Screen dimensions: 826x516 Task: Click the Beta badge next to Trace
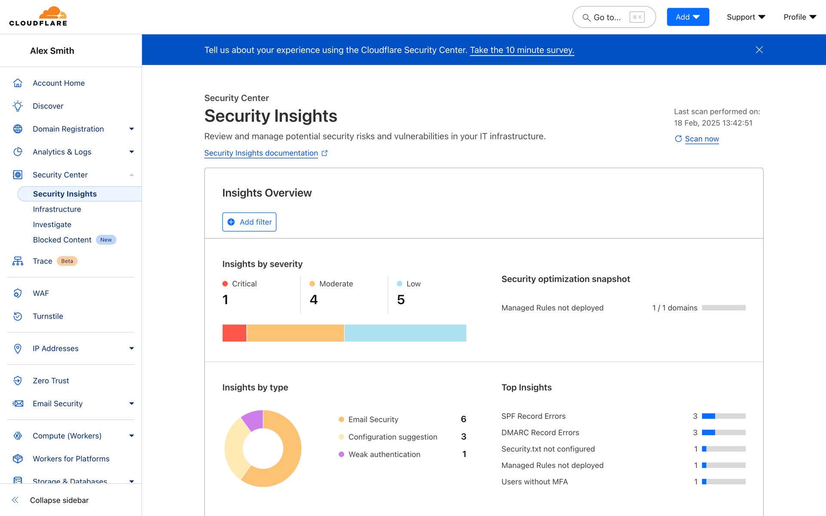coord(67,261)
